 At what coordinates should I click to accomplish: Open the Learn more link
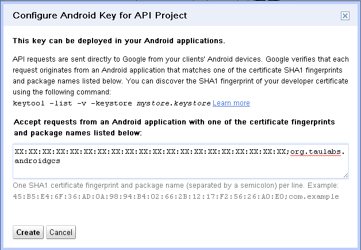[x=231, y=103]
